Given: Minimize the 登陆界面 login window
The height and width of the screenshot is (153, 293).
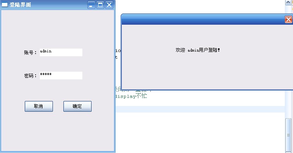Looking at the screenshot, I should [x=91, y=5].
